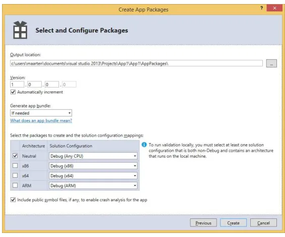Click the 'Generate app bundle:' label
285x237 pixels.
(x=31, y=105)
